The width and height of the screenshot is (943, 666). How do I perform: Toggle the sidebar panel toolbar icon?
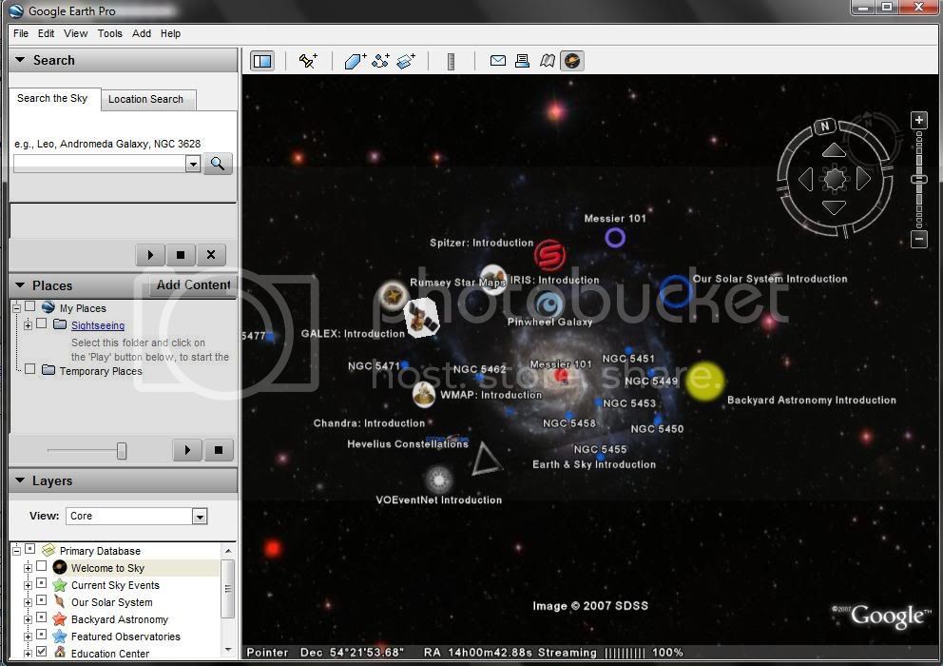[262, 61]
